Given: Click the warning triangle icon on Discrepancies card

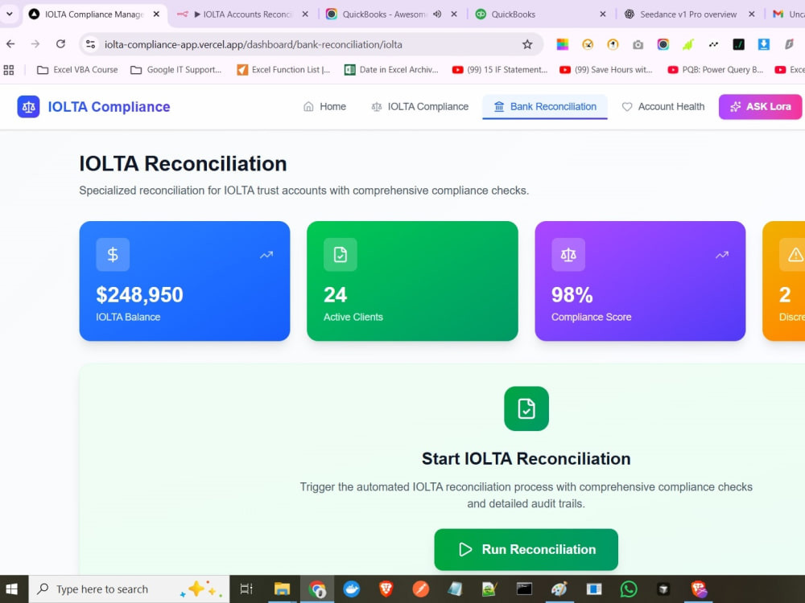Looking at the screenshot, I should pyautogui.click(x=795, y=254).
